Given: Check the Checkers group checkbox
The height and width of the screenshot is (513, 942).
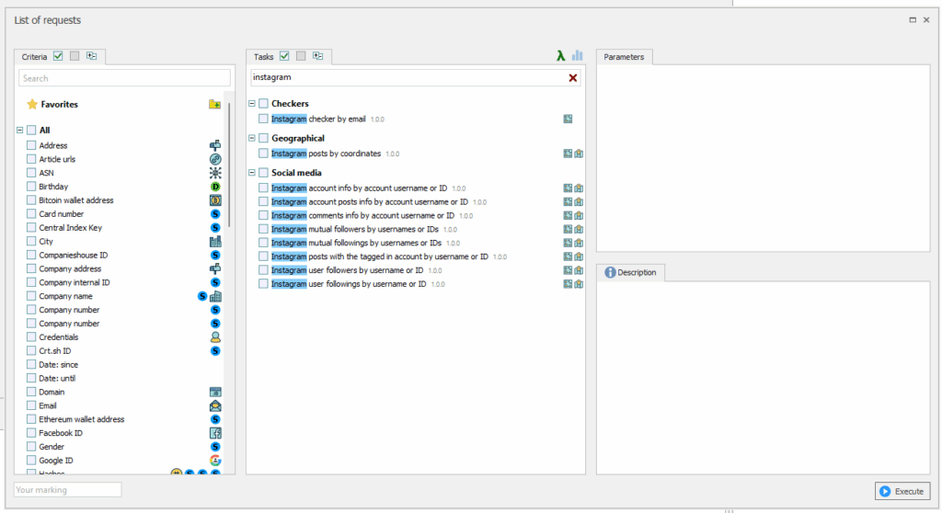Looking at the screenshot, I should coord(263,103).
